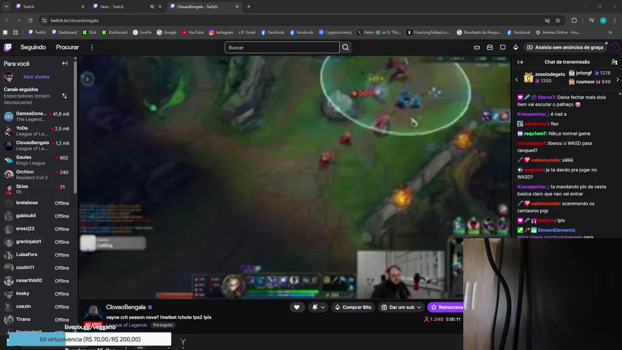Open the Twitch home logo
The image size is (622, 350).
point(8,47)
